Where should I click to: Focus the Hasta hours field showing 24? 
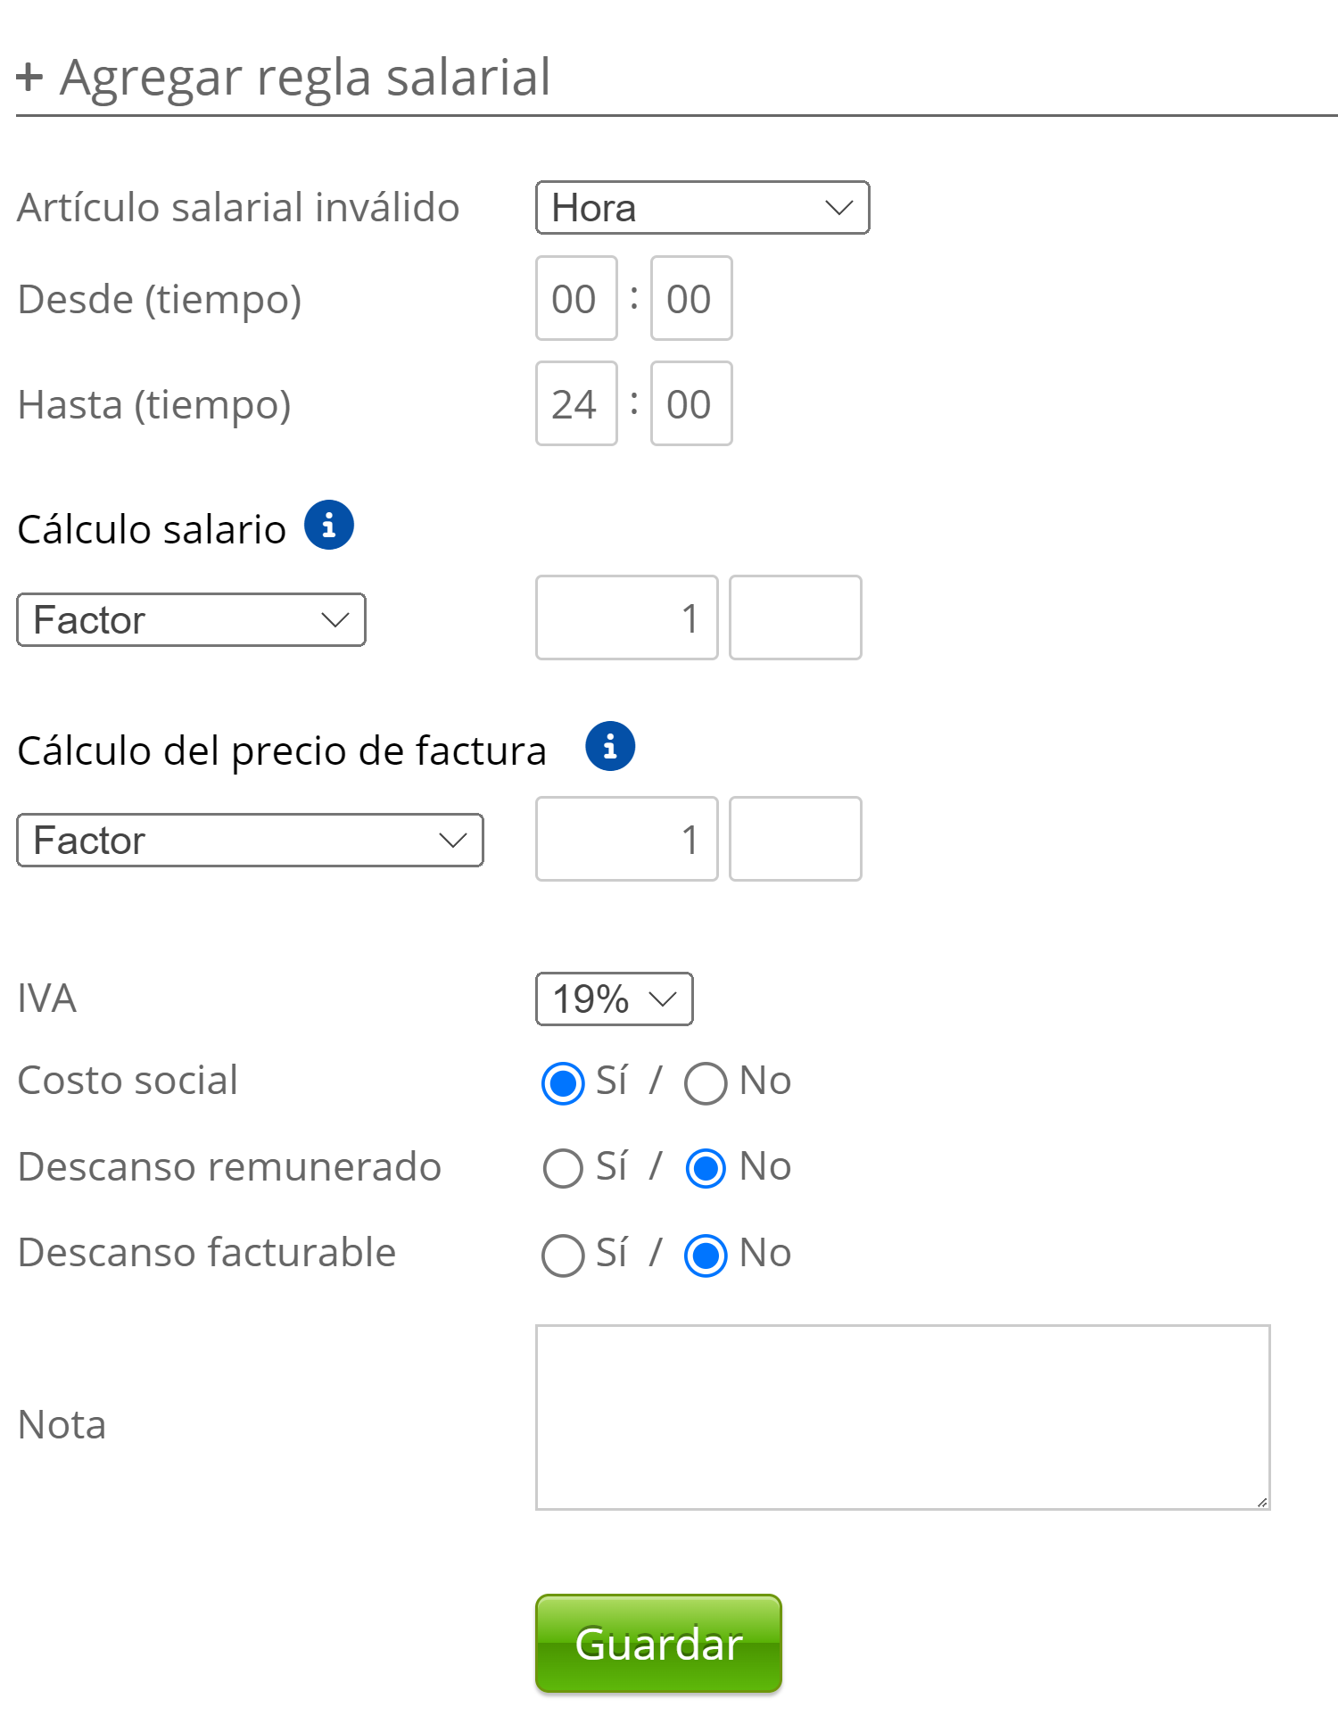(x=576, y=403)
